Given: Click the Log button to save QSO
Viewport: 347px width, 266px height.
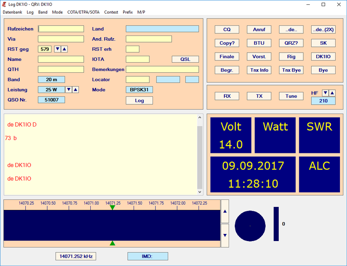Looking at the screenshot, I should (139, 100).
